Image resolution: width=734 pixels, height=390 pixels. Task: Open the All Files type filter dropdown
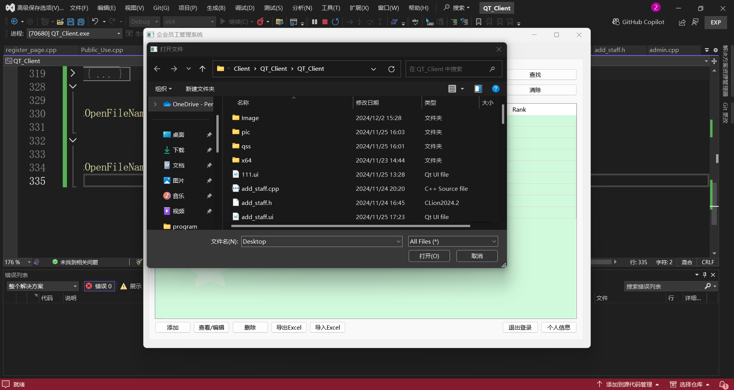pos(453,241)
